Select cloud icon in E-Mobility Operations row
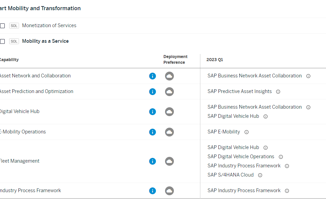The width and height of the screenshot is (326, 201). pyautogui.click(x=169, y=132)
